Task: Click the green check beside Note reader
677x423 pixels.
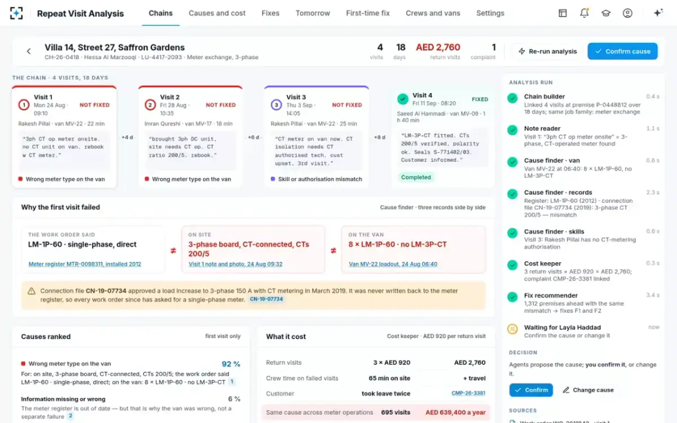Action: 512,130
